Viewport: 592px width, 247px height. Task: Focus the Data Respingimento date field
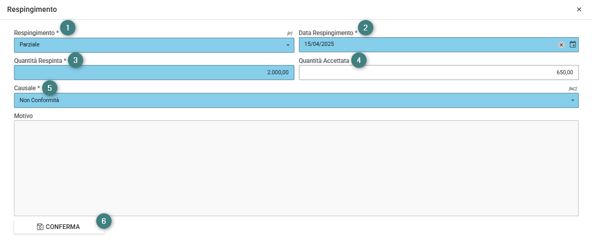pos(438,44)
